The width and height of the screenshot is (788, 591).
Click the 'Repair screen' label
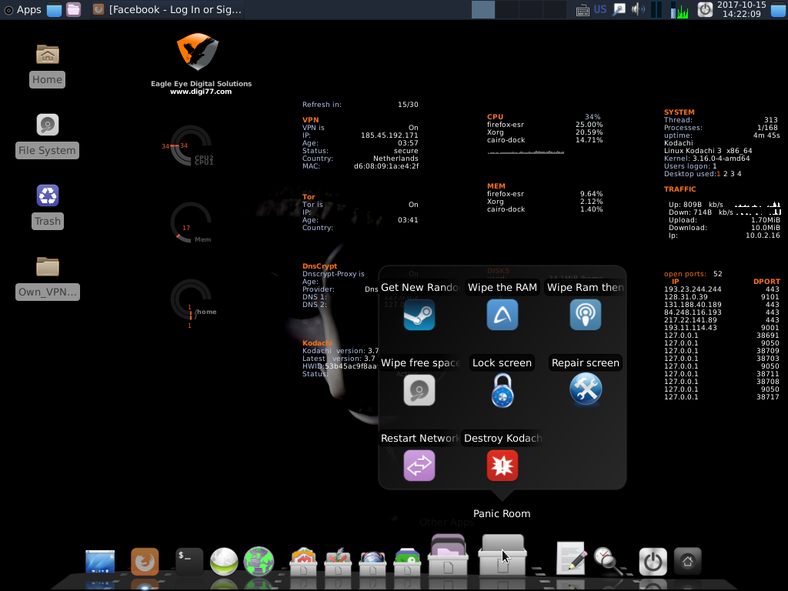click(586, 363)
